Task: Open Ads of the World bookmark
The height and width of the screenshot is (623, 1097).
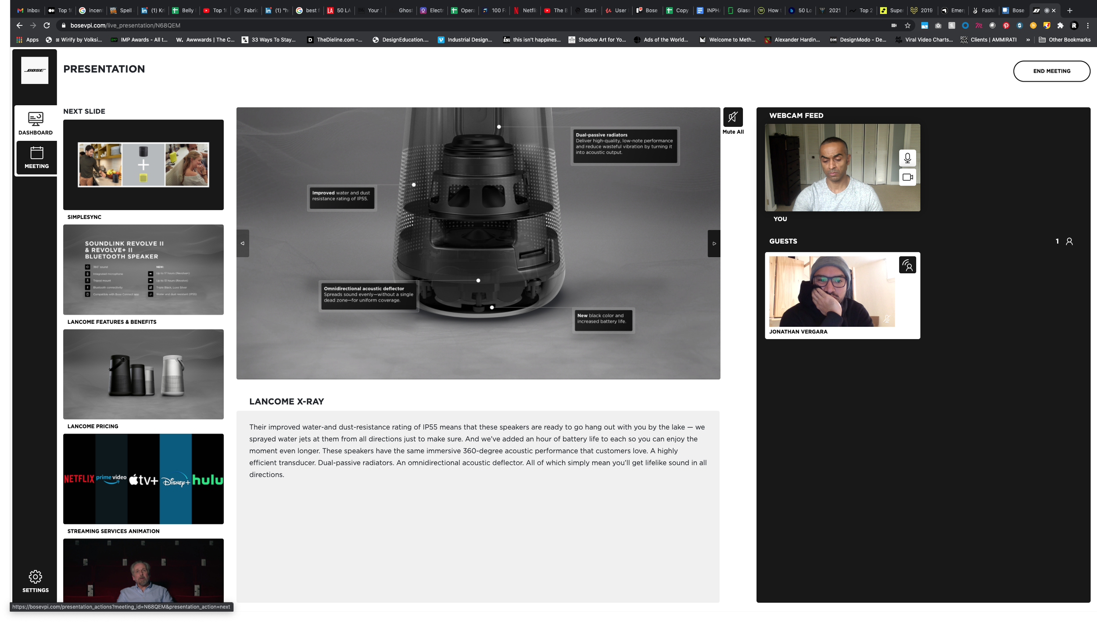Action: pyautogui.click(x=660, y=40)
